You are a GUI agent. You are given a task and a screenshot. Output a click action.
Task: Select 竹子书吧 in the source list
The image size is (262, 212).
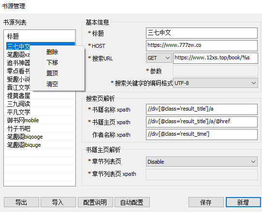point(40,128)
